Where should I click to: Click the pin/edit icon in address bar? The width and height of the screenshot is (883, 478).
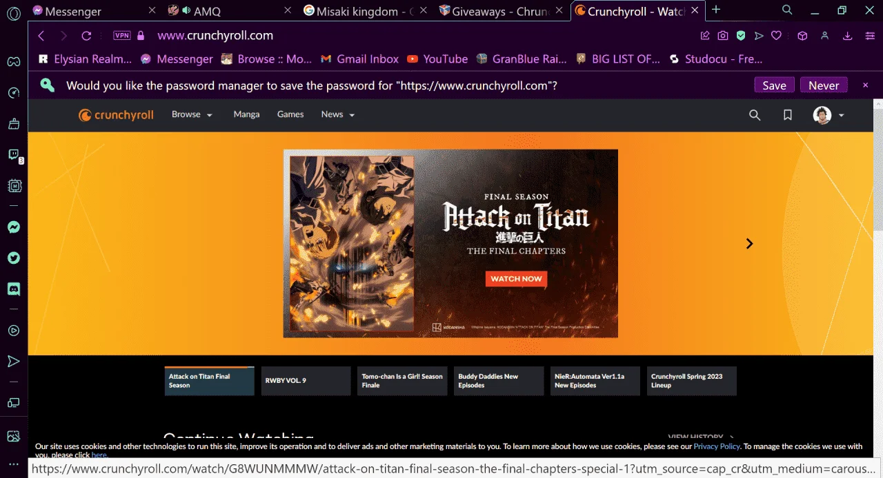[x=705, y=36]
